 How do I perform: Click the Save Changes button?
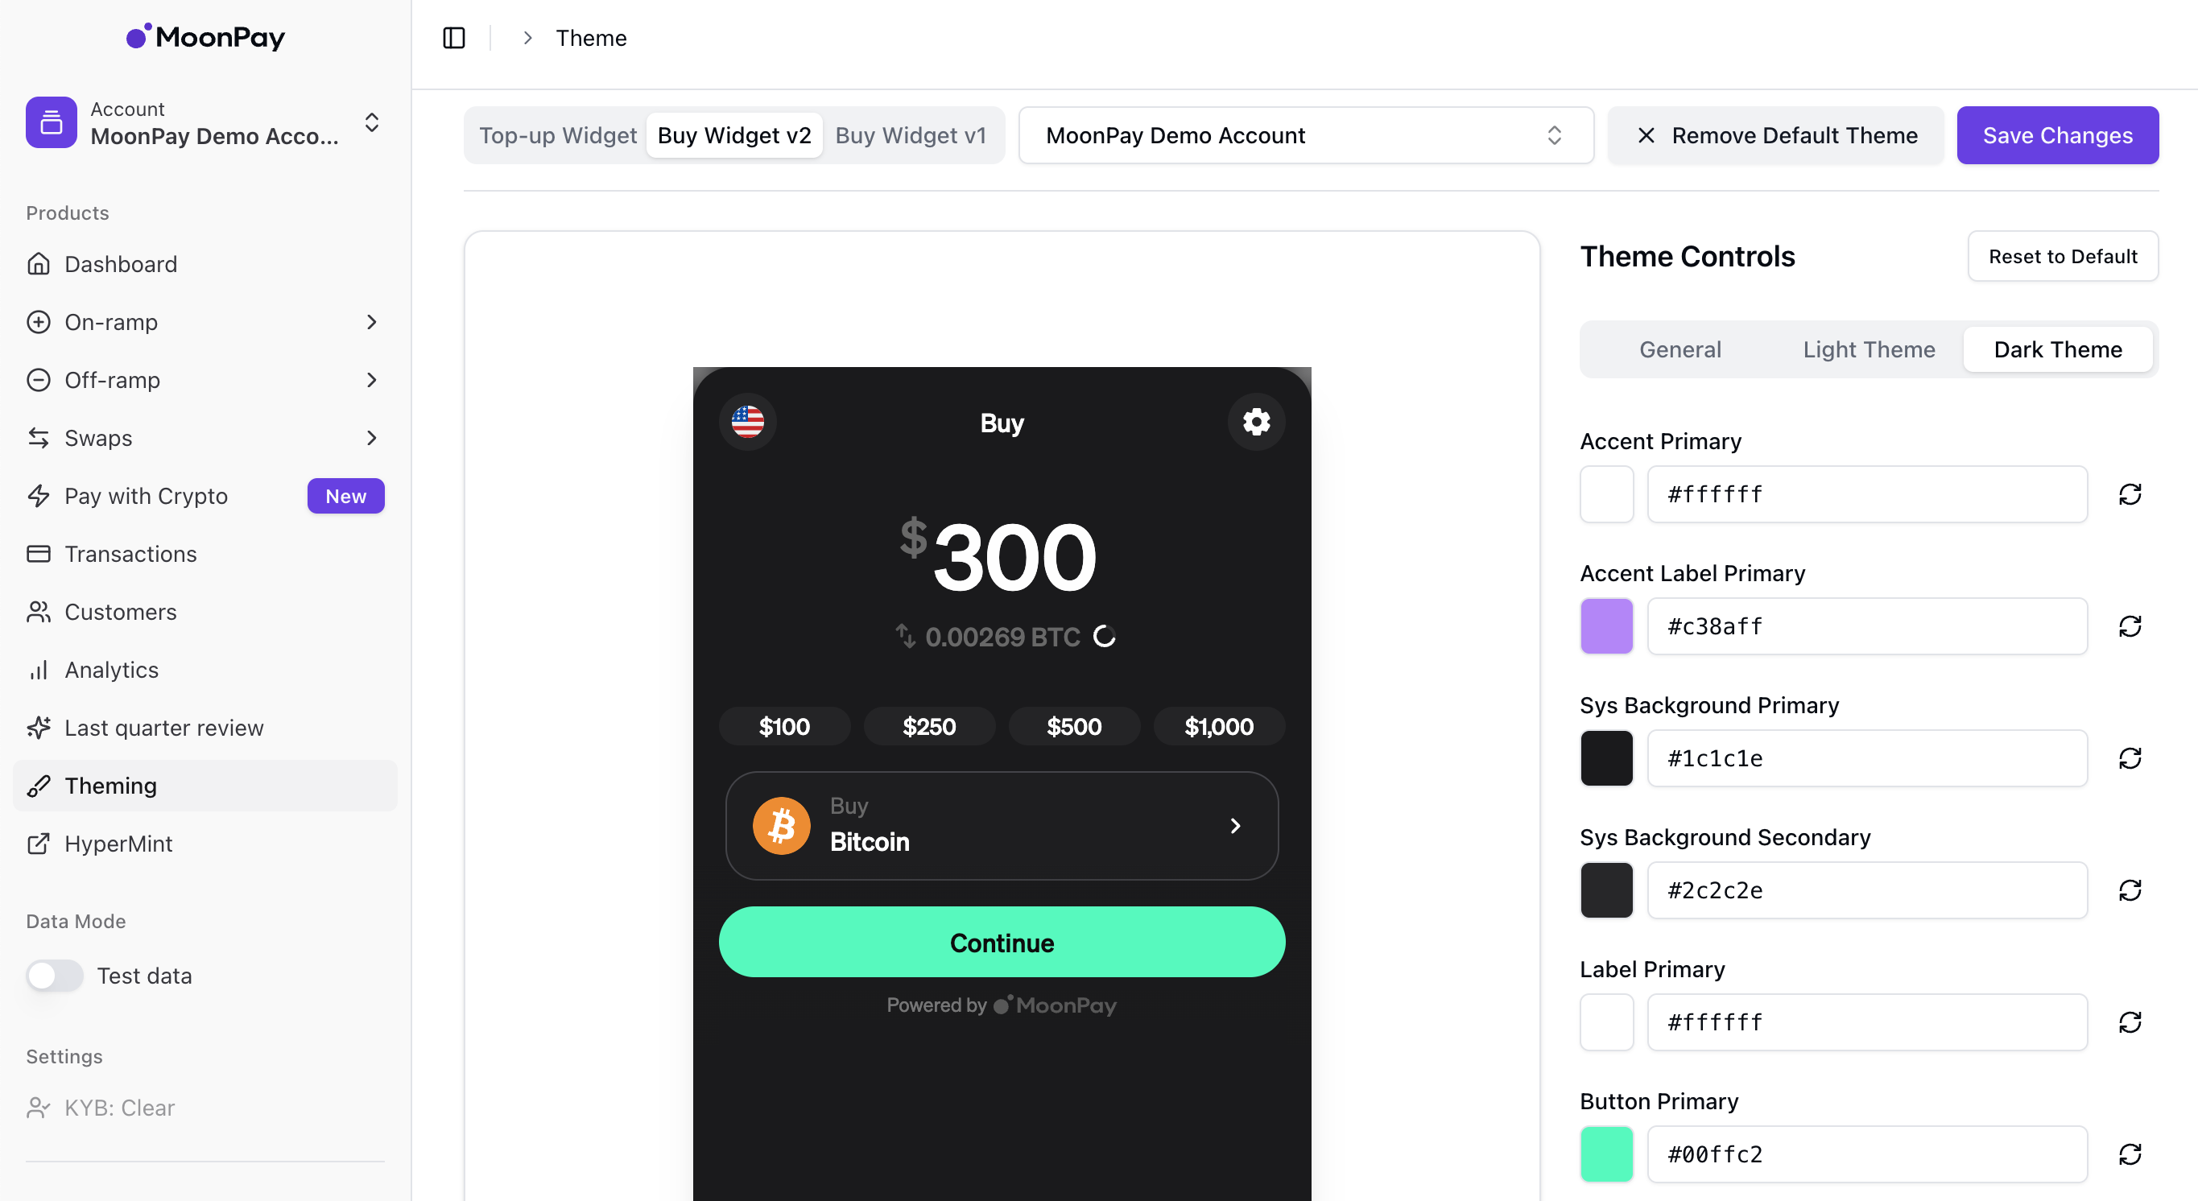click(x=2057, y=134)
